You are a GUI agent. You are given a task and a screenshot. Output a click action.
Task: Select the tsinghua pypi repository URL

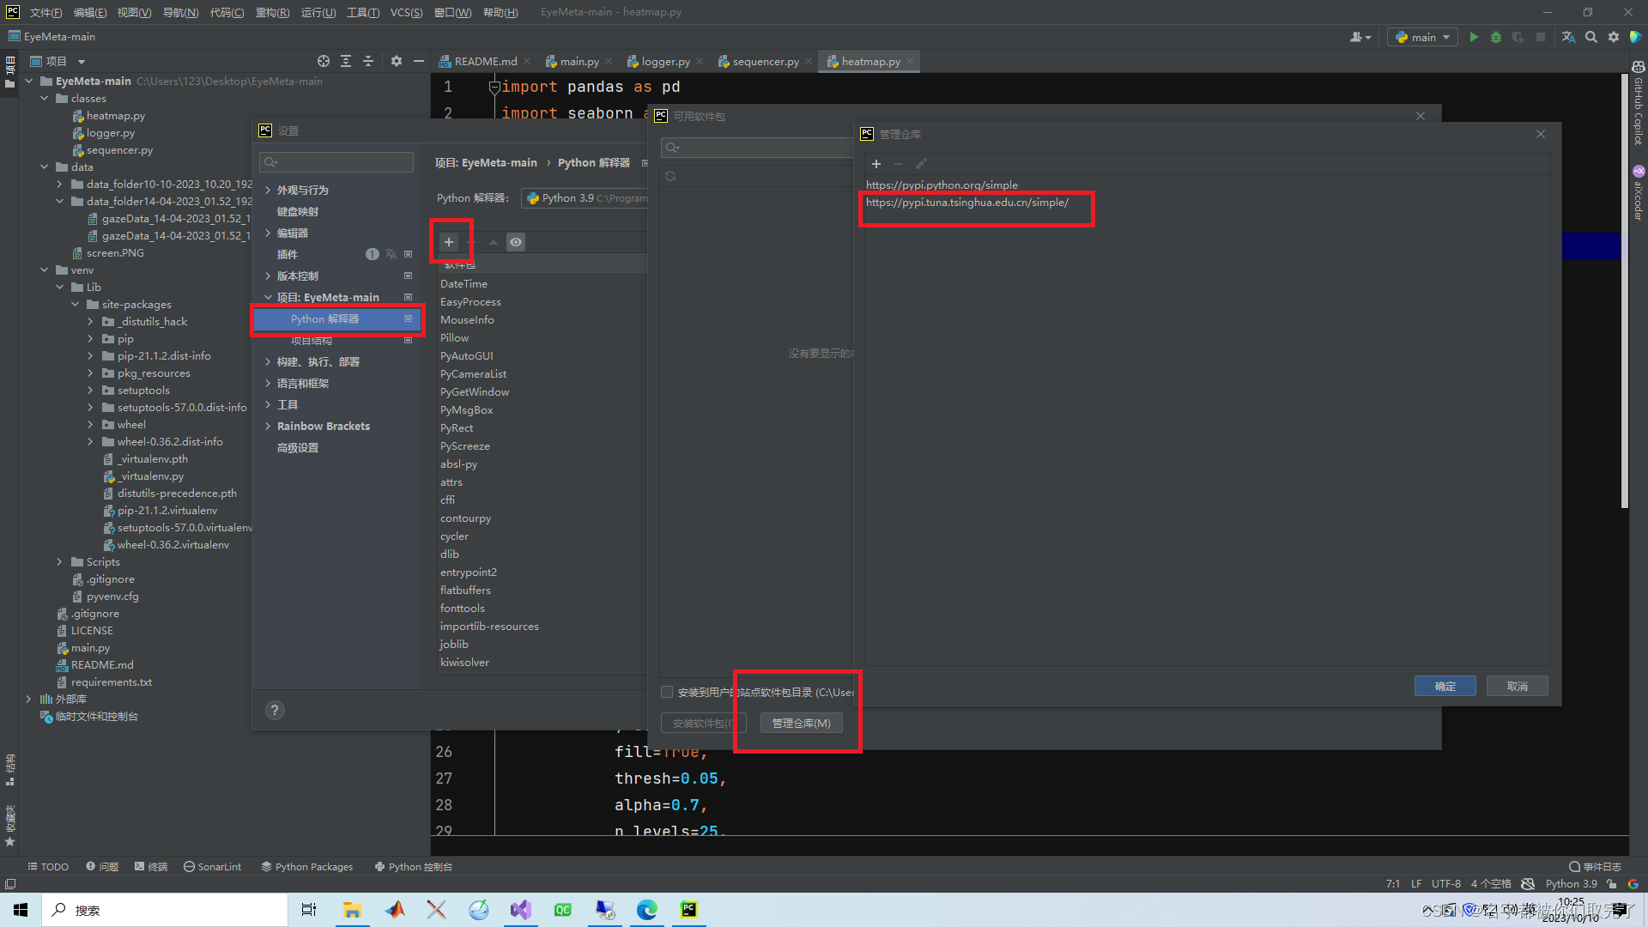[x=967, y=203]
